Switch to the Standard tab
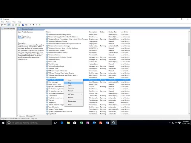The width and height of the screenshot is (191, 143). [x=30, y=116]
